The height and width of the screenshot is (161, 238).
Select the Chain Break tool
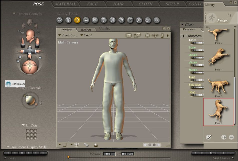coord(112,20)
